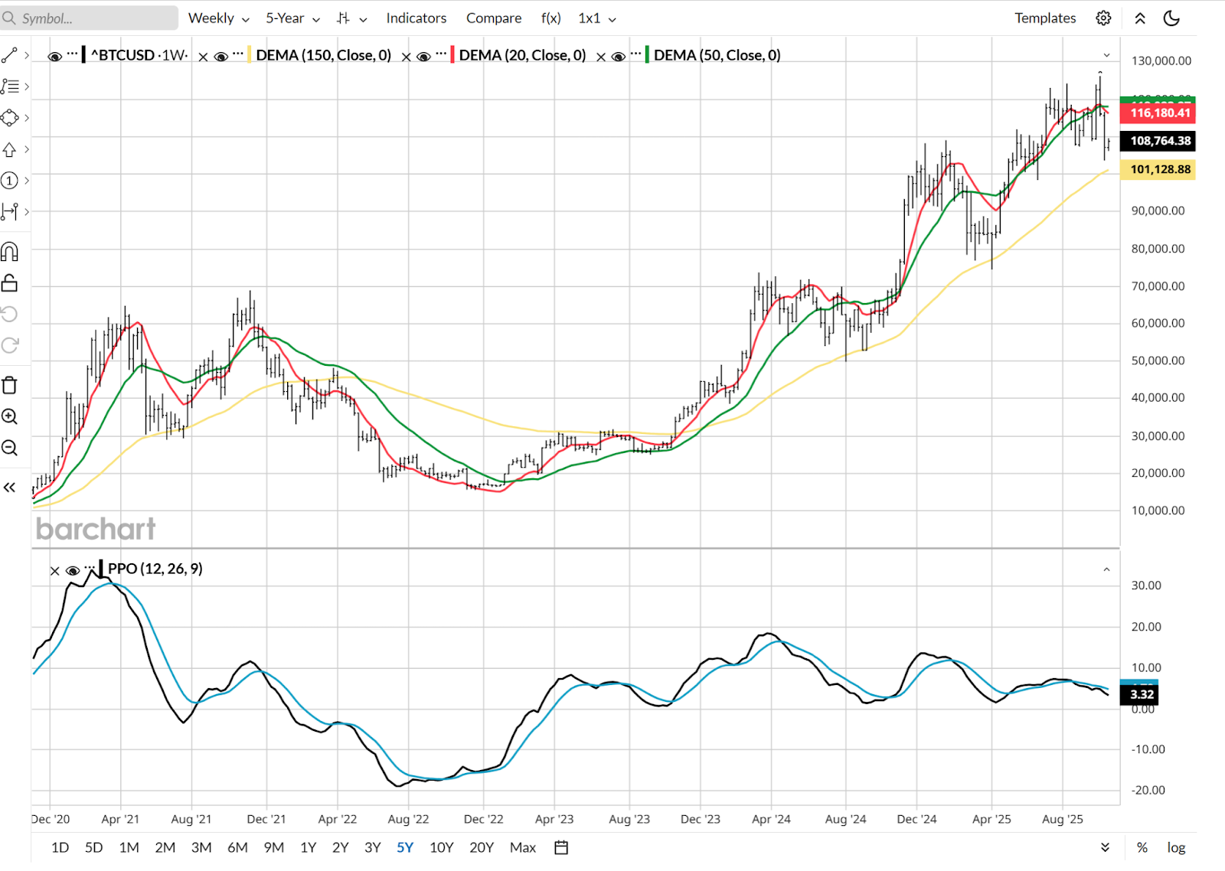Click the zoom out magnifier icon
Image resolution: width=1225 pixels, height=871 pixels.
[x=10, y=448]
